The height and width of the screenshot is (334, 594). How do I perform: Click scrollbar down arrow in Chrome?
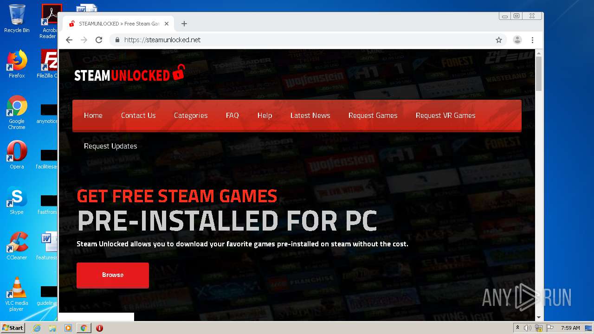click(539, 317)
